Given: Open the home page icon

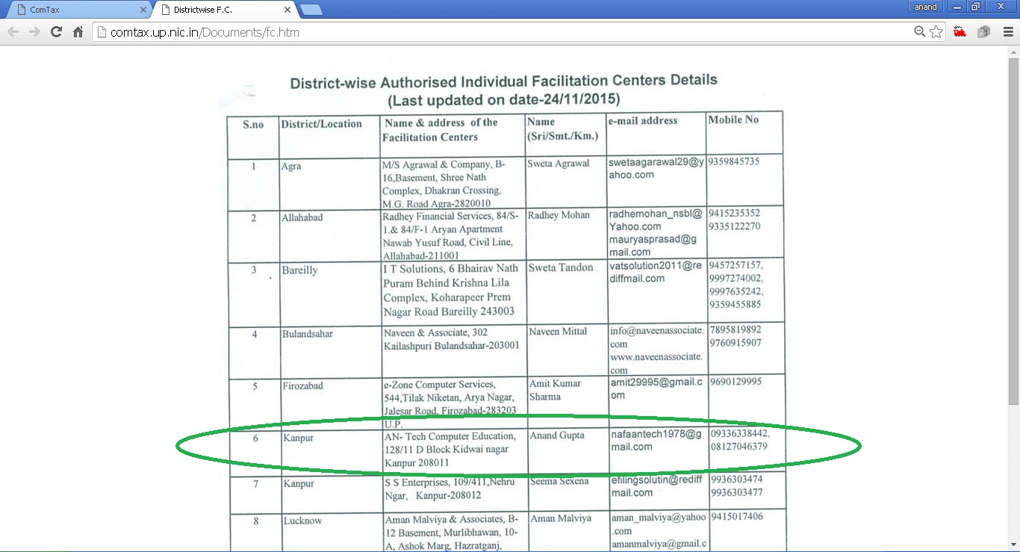Looking at the screenshot, I should (x=78, y=32).
